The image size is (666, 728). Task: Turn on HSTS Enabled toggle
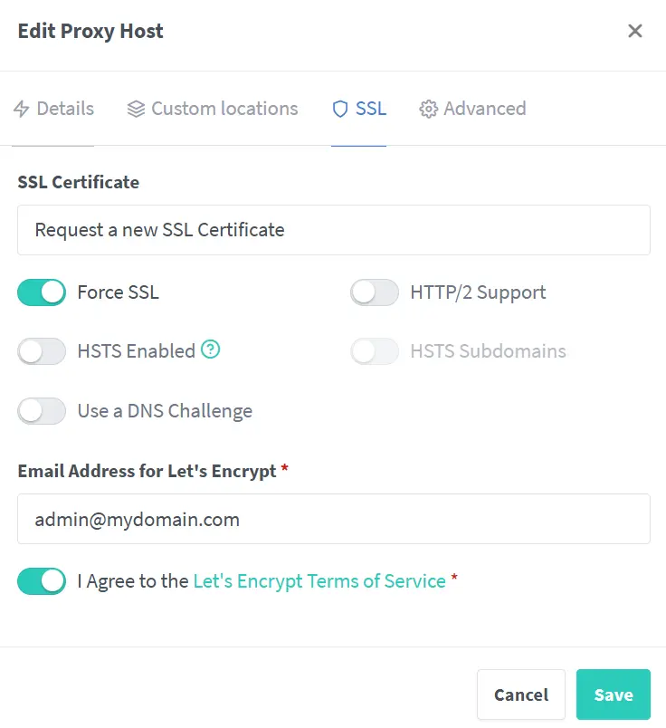pos(42,351)
